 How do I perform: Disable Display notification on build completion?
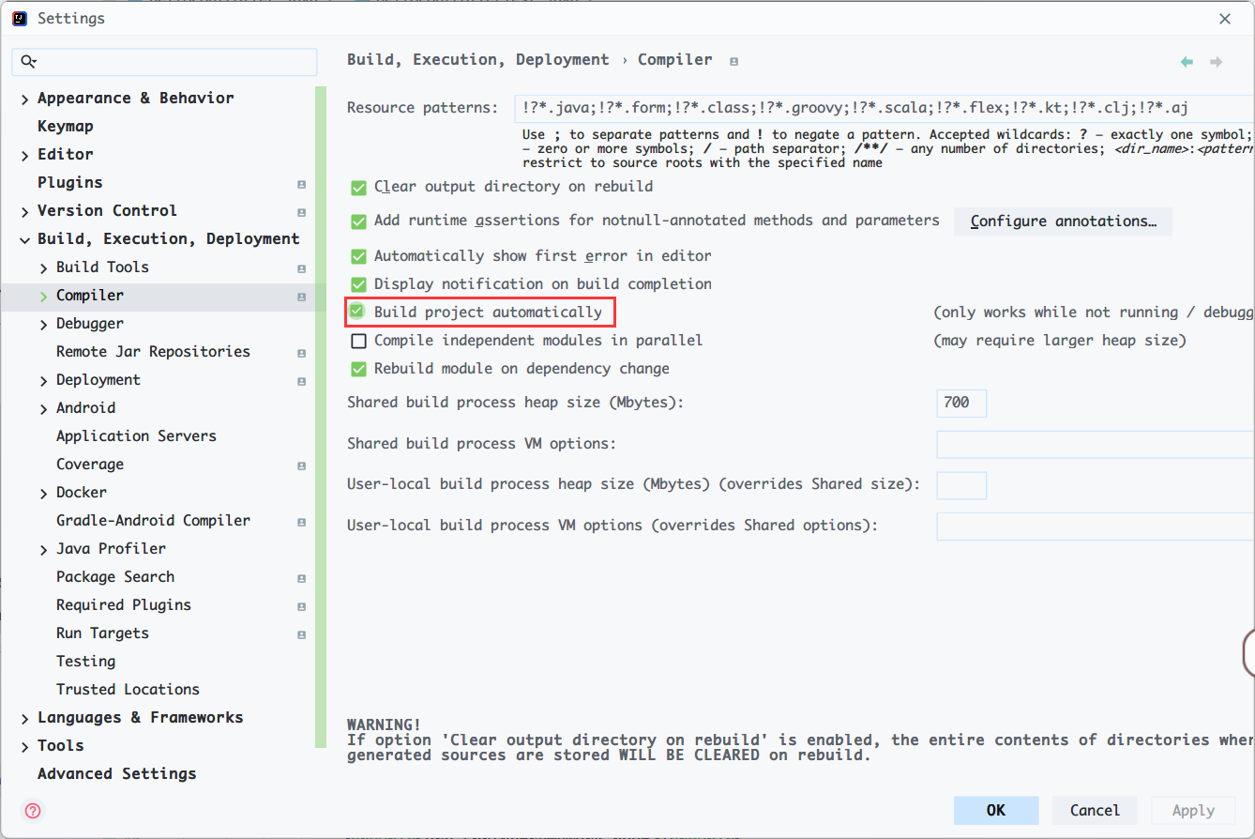(358, 284)
